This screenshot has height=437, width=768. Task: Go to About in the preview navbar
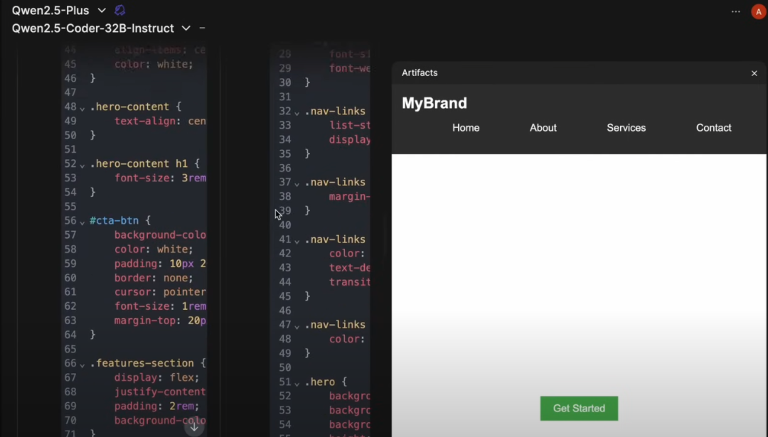coord(543,128)
